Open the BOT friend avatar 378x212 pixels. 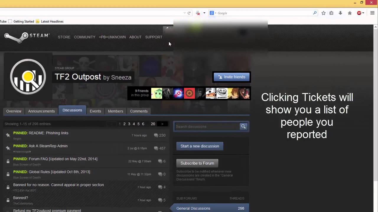(x=178, y=93)
